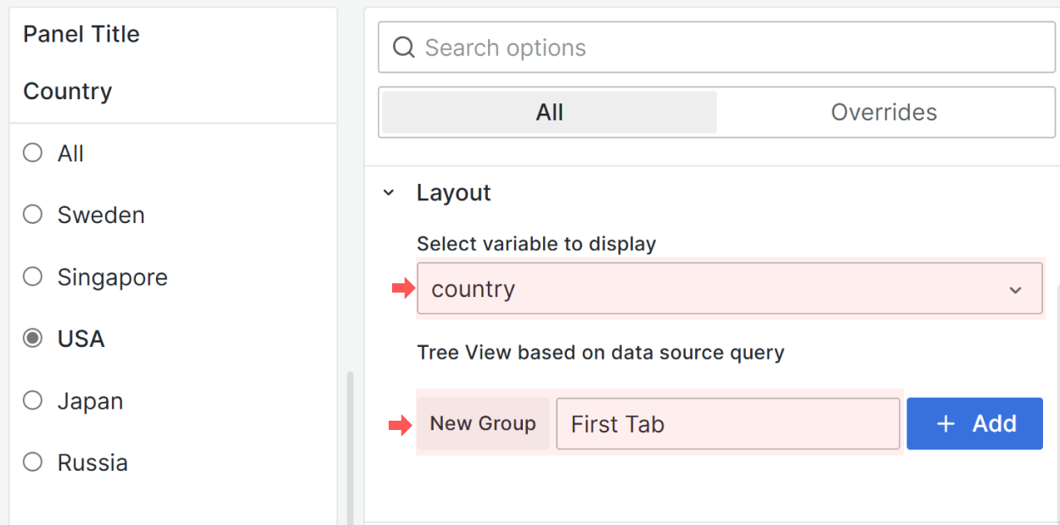Click the dropdown chevron on country selector
Image resolution: width=1060 pixels, height=525 pixels.
[x=1016, y=289]
